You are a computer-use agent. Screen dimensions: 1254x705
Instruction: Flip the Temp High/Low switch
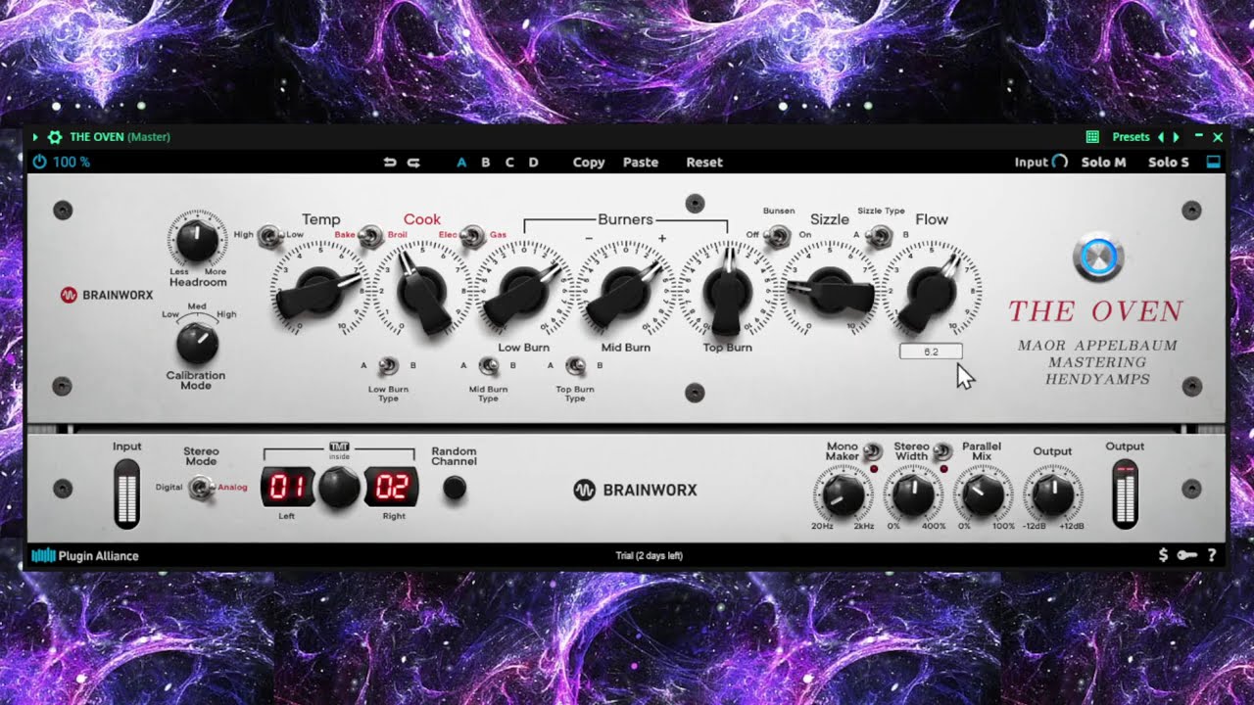269,235
